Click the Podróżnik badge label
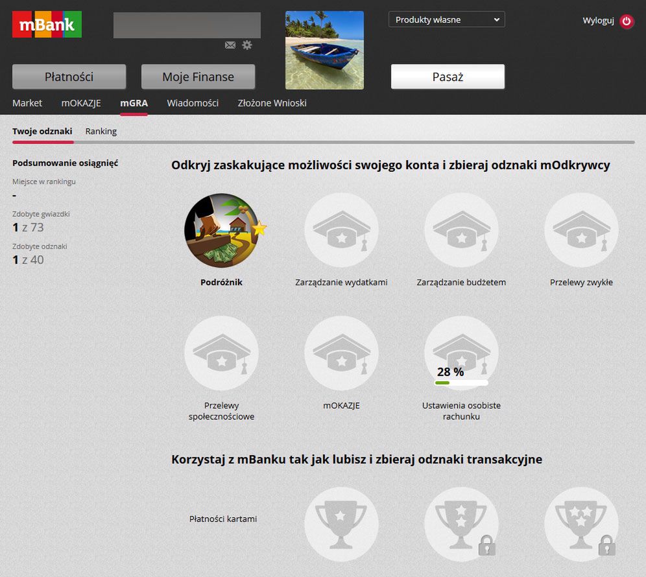Screen dimensions: 646x577 pos(221,283)
